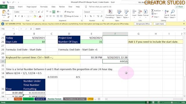Click the Insert Function fx icon

[31, 29]
